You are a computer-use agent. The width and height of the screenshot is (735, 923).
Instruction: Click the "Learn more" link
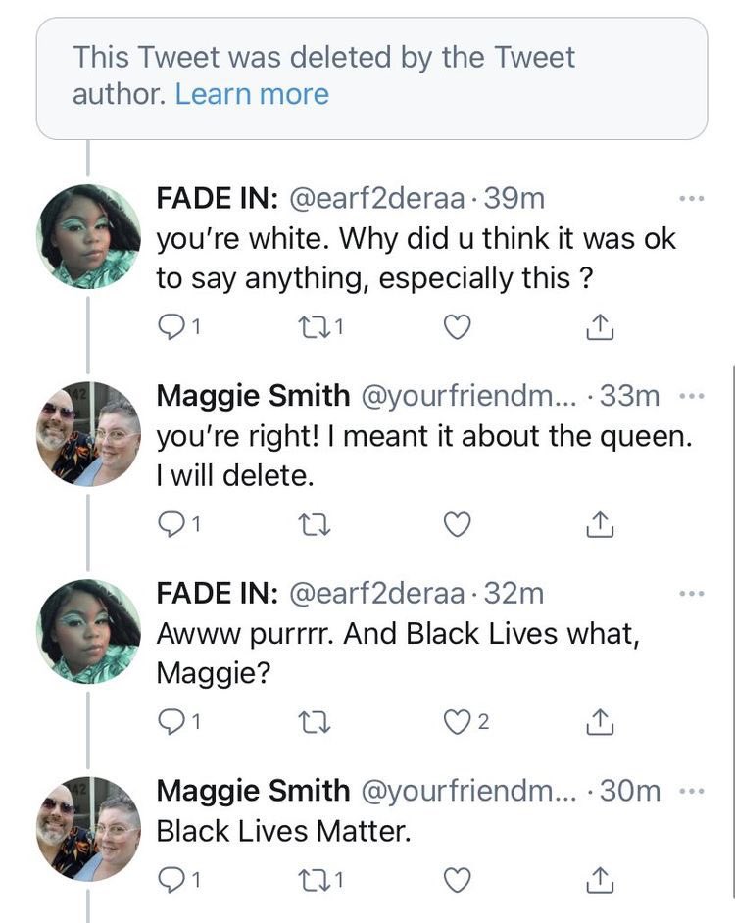(x=252, y=94)
